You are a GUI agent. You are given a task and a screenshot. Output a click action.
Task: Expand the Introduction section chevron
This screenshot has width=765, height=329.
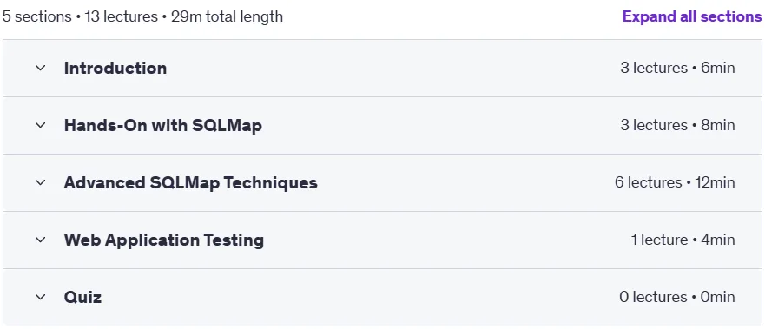pos(41,68)
